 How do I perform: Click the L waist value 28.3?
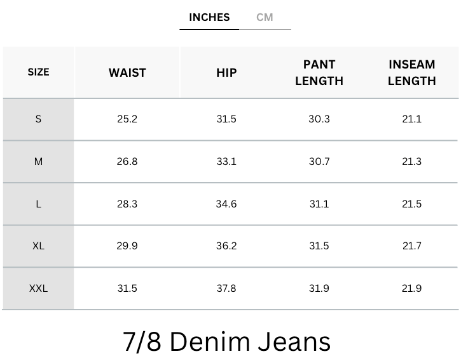(x=127, y=204)
